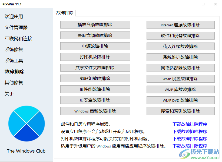This screenshot has height=162, width=222.
Task: Launch 系统维护故障排除
Action: pos(180,57)
